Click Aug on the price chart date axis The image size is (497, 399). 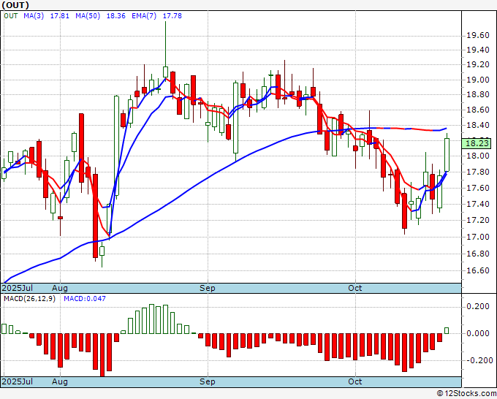[x=60, y=288]
